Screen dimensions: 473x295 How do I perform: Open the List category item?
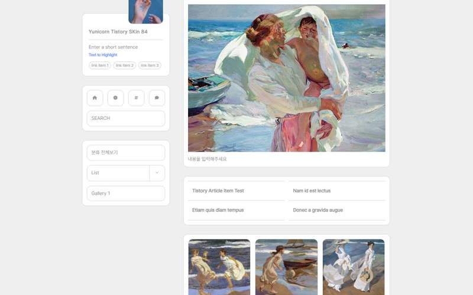pos(118,173)
